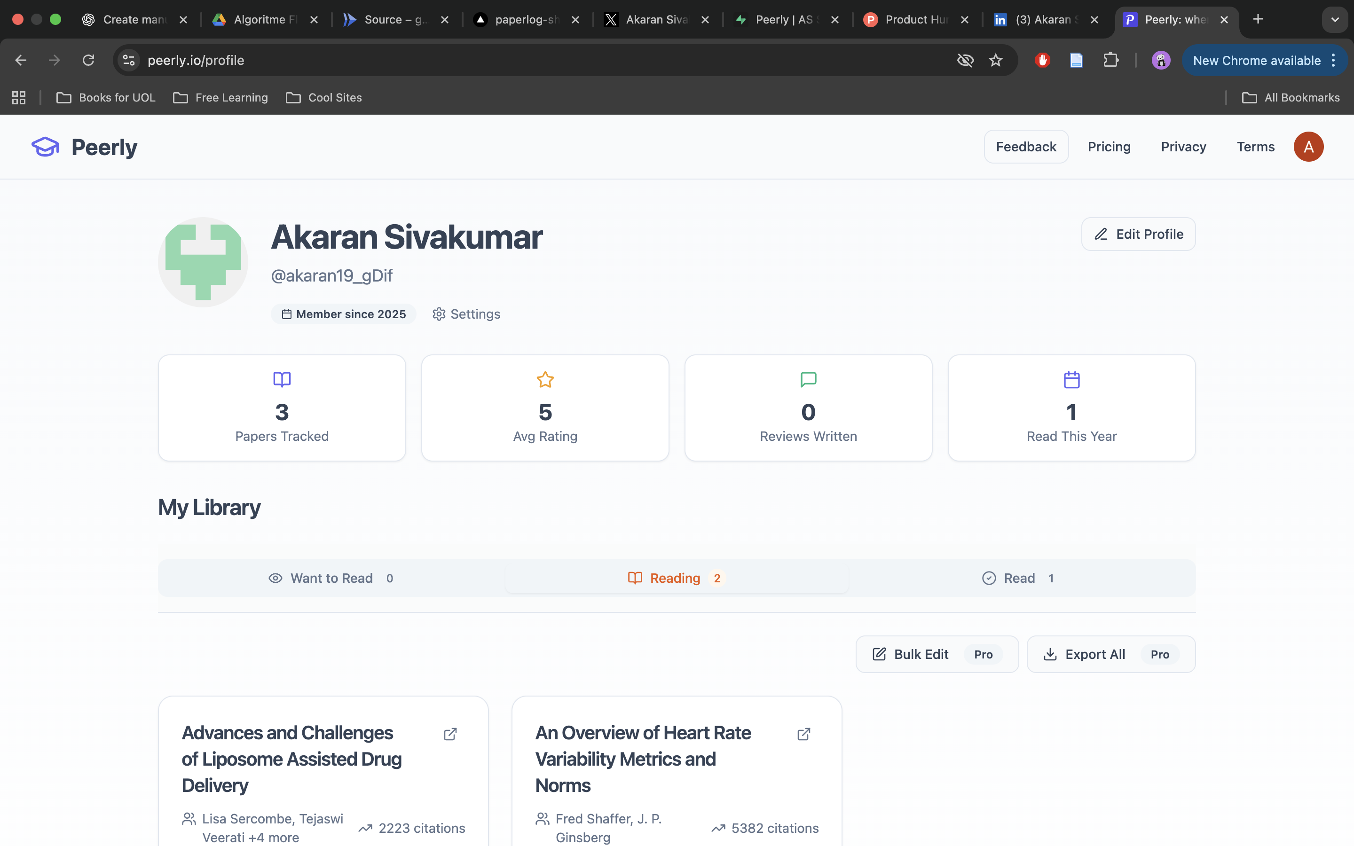This screenshot has width=1354, height=846.
Task: Click the Avg Rating star icon
Action: pos(545,379)
